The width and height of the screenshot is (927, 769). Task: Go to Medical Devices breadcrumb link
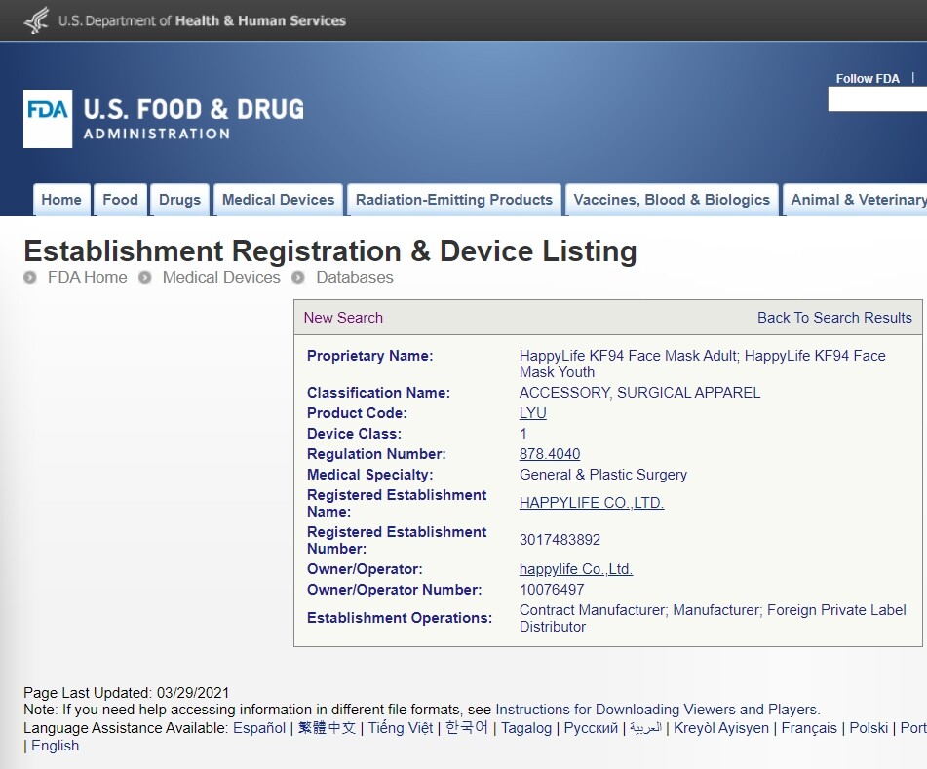click(x=221, y=277)
